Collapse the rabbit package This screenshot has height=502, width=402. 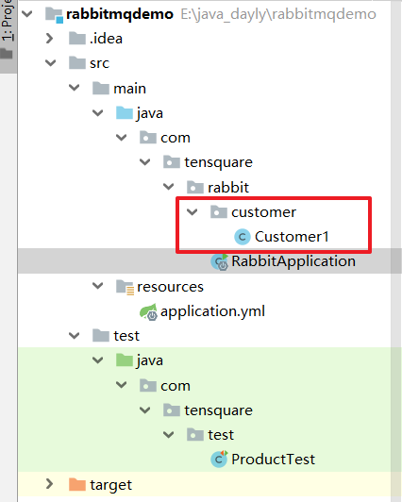click(168, 187)
